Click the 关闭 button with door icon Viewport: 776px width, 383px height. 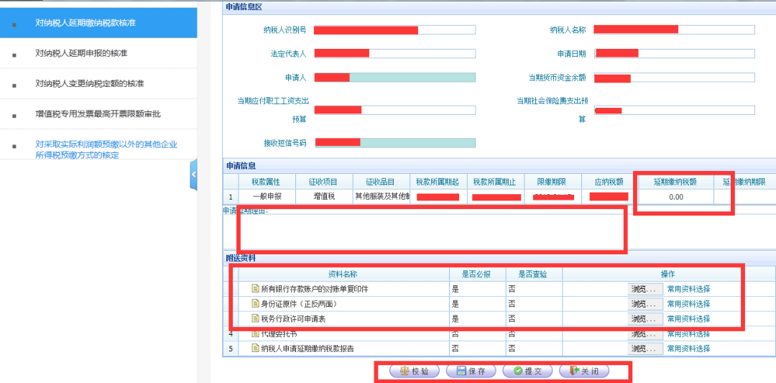point(584,371)
